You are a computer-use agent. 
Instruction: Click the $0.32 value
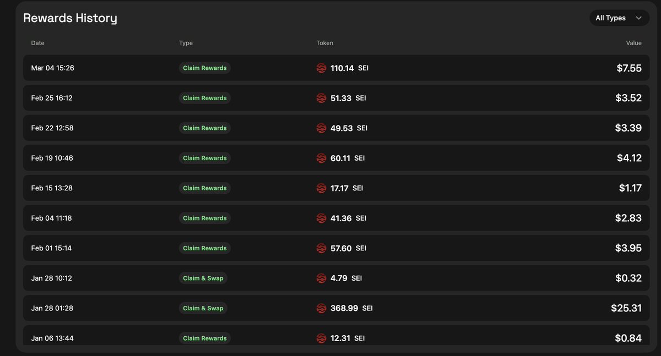[x=629, y=278]
